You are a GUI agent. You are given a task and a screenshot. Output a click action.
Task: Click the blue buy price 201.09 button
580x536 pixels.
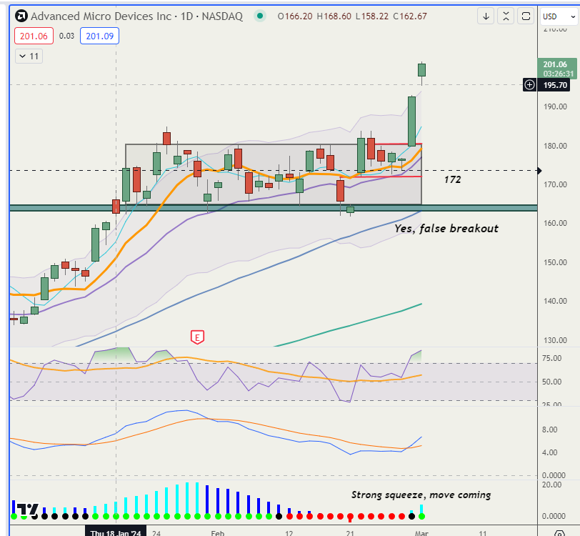click(x=99, y=36)
